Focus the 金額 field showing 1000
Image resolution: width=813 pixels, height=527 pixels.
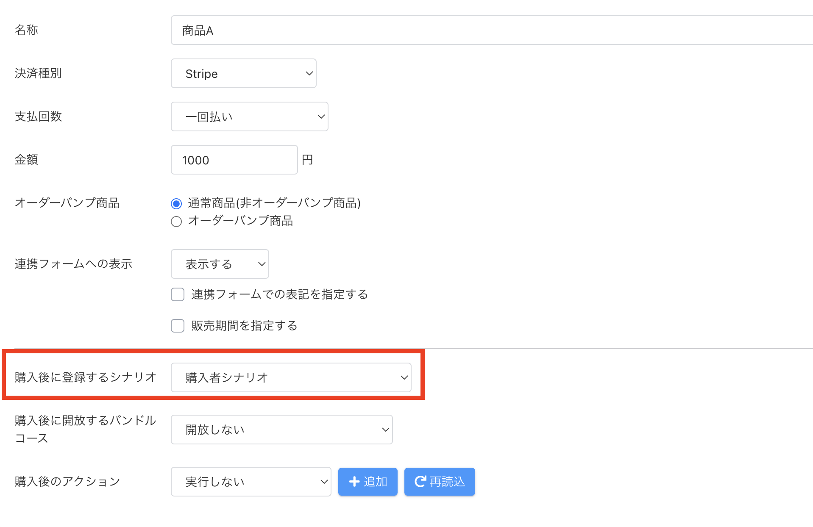pos(234,160)
